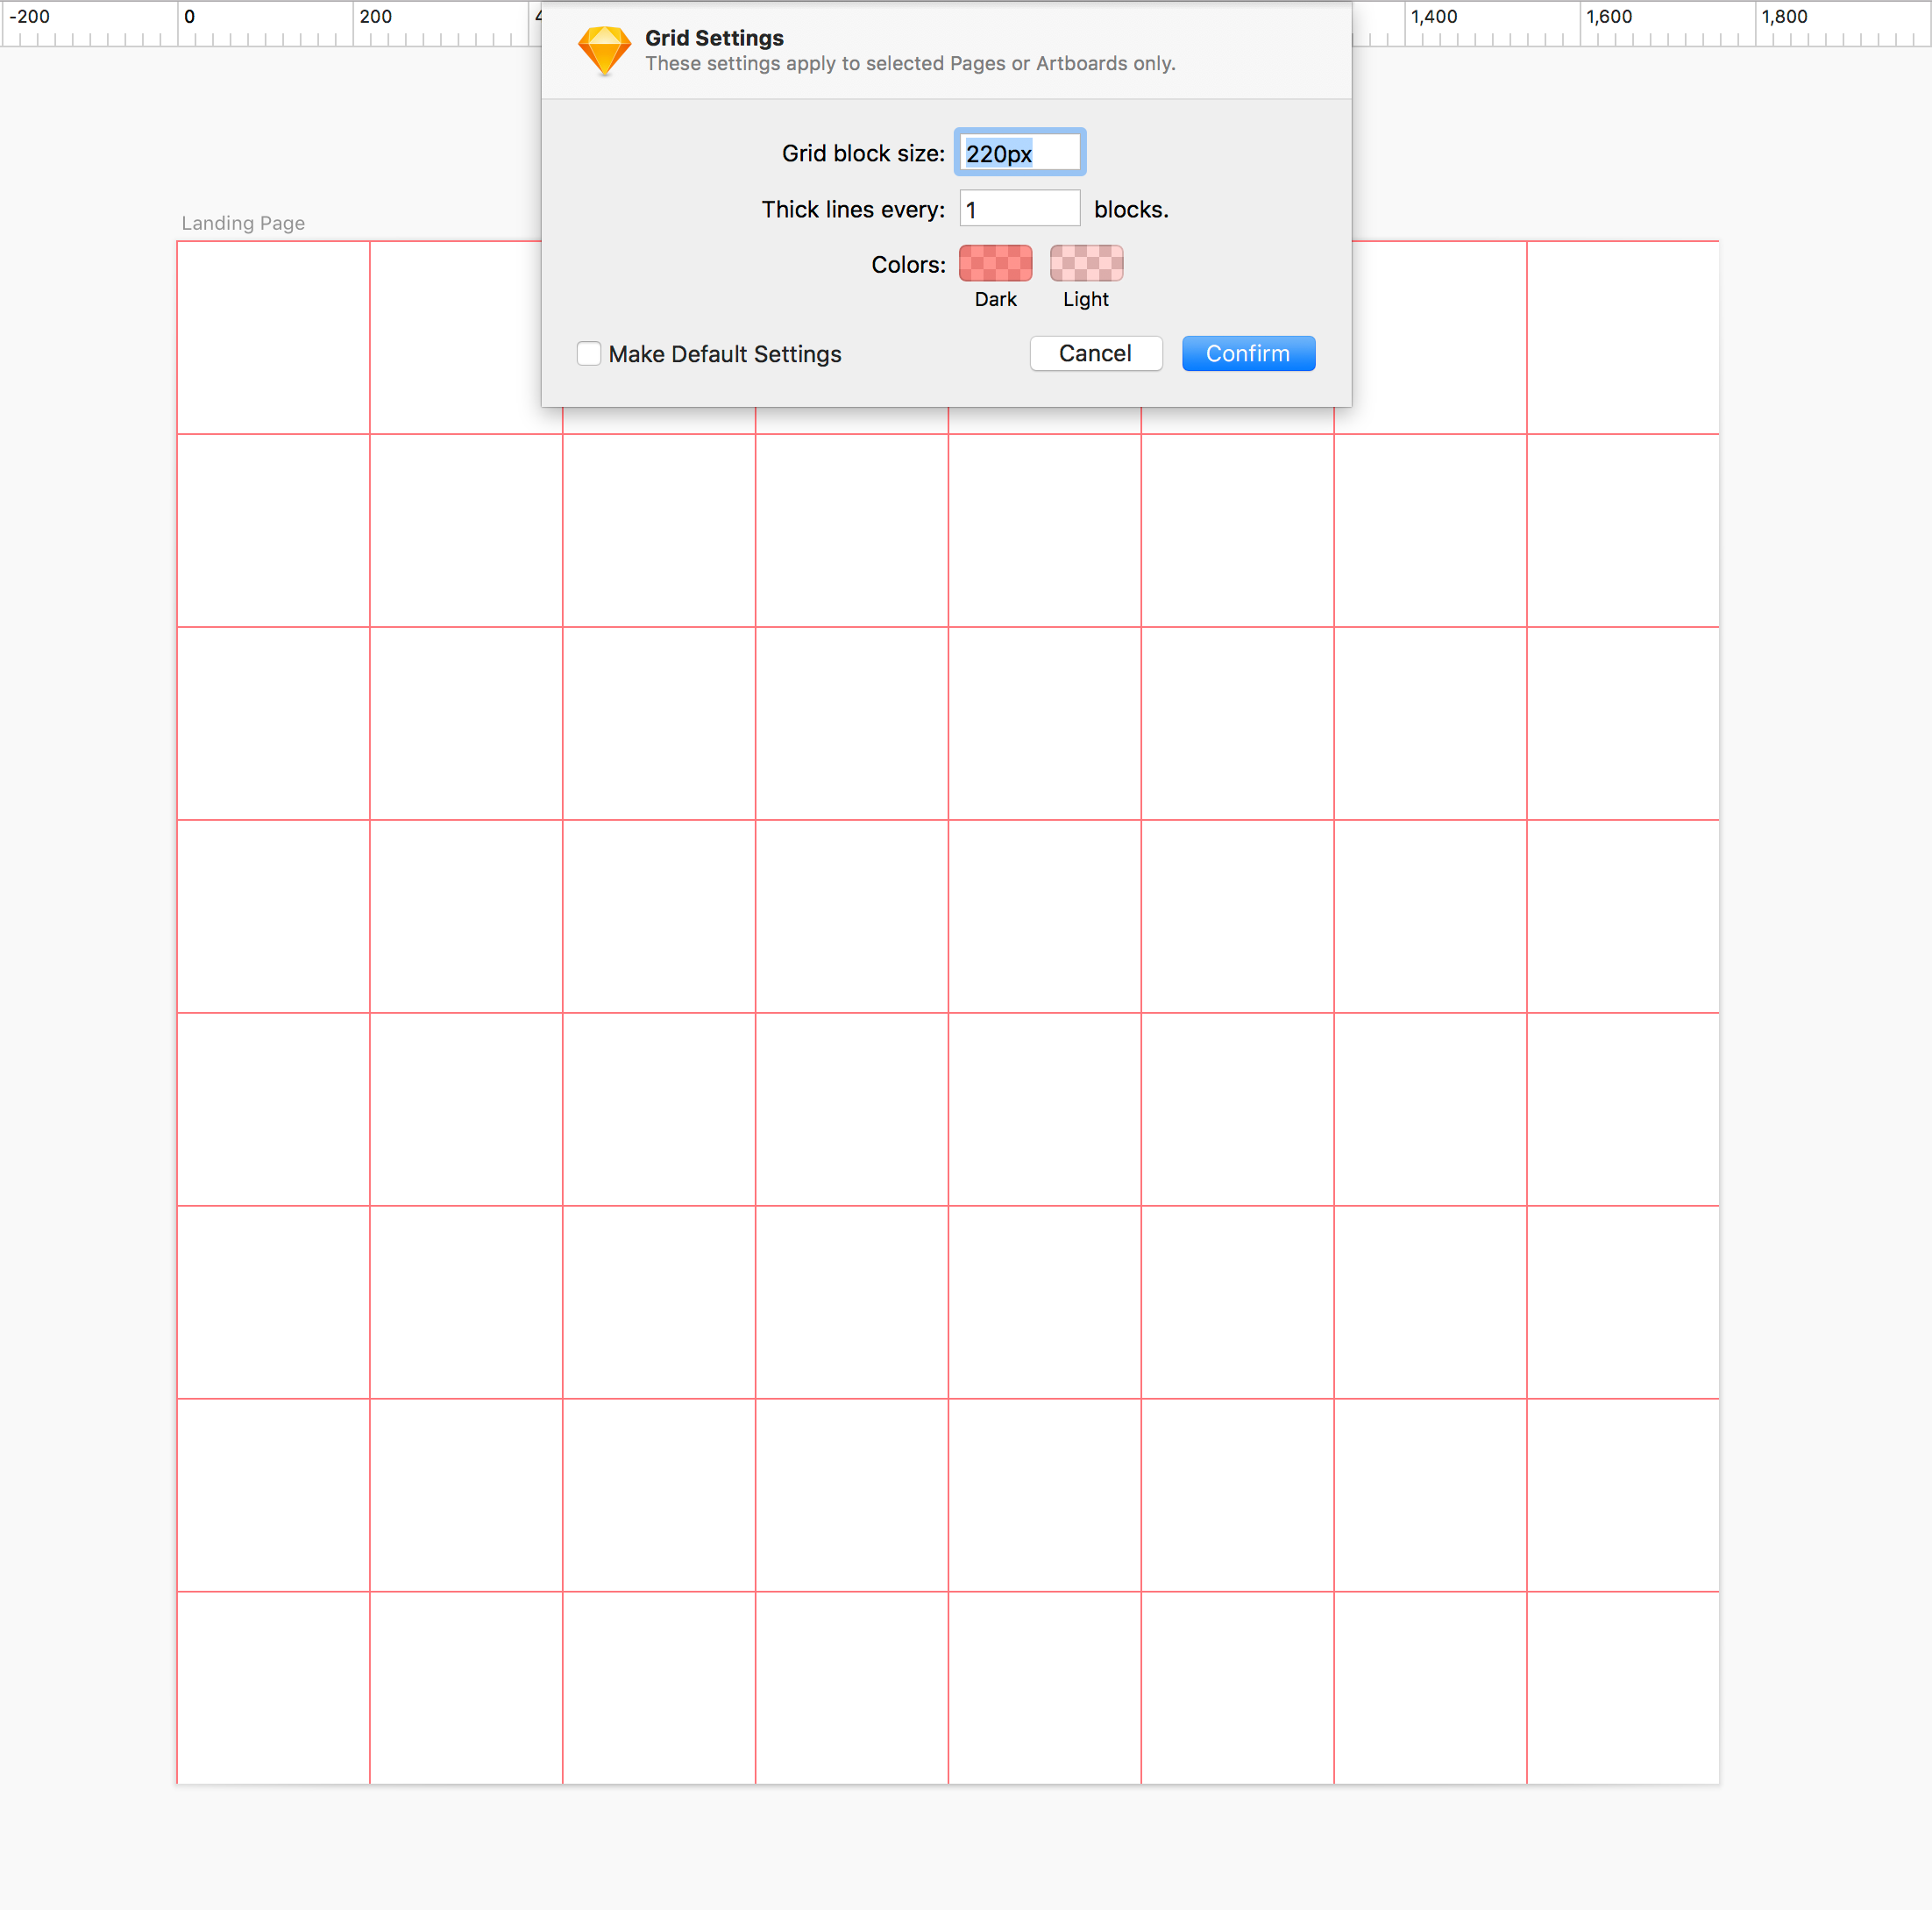This screenshot has height=1910, width=1932.
Task: Click the Thick lines every field
Action: click(x=1019, y=209)
